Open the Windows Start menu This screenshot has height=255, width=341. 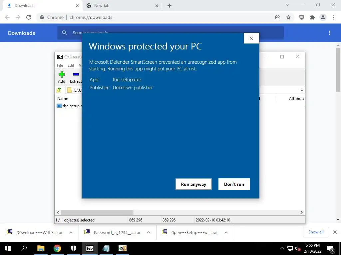(x=8, y=248)
